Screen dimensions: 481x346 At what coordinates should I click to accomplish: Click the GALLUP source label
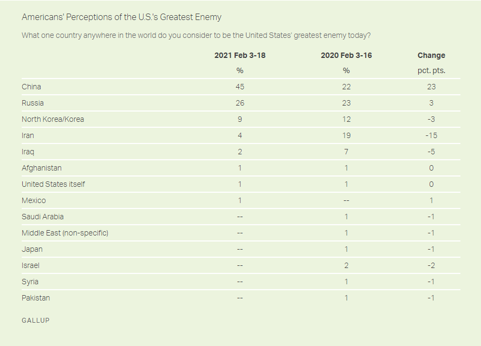point(36,320)
